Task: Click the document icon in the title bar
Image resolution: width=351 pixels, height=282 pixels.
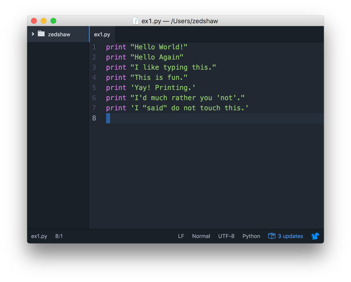Action: point(135,21)
